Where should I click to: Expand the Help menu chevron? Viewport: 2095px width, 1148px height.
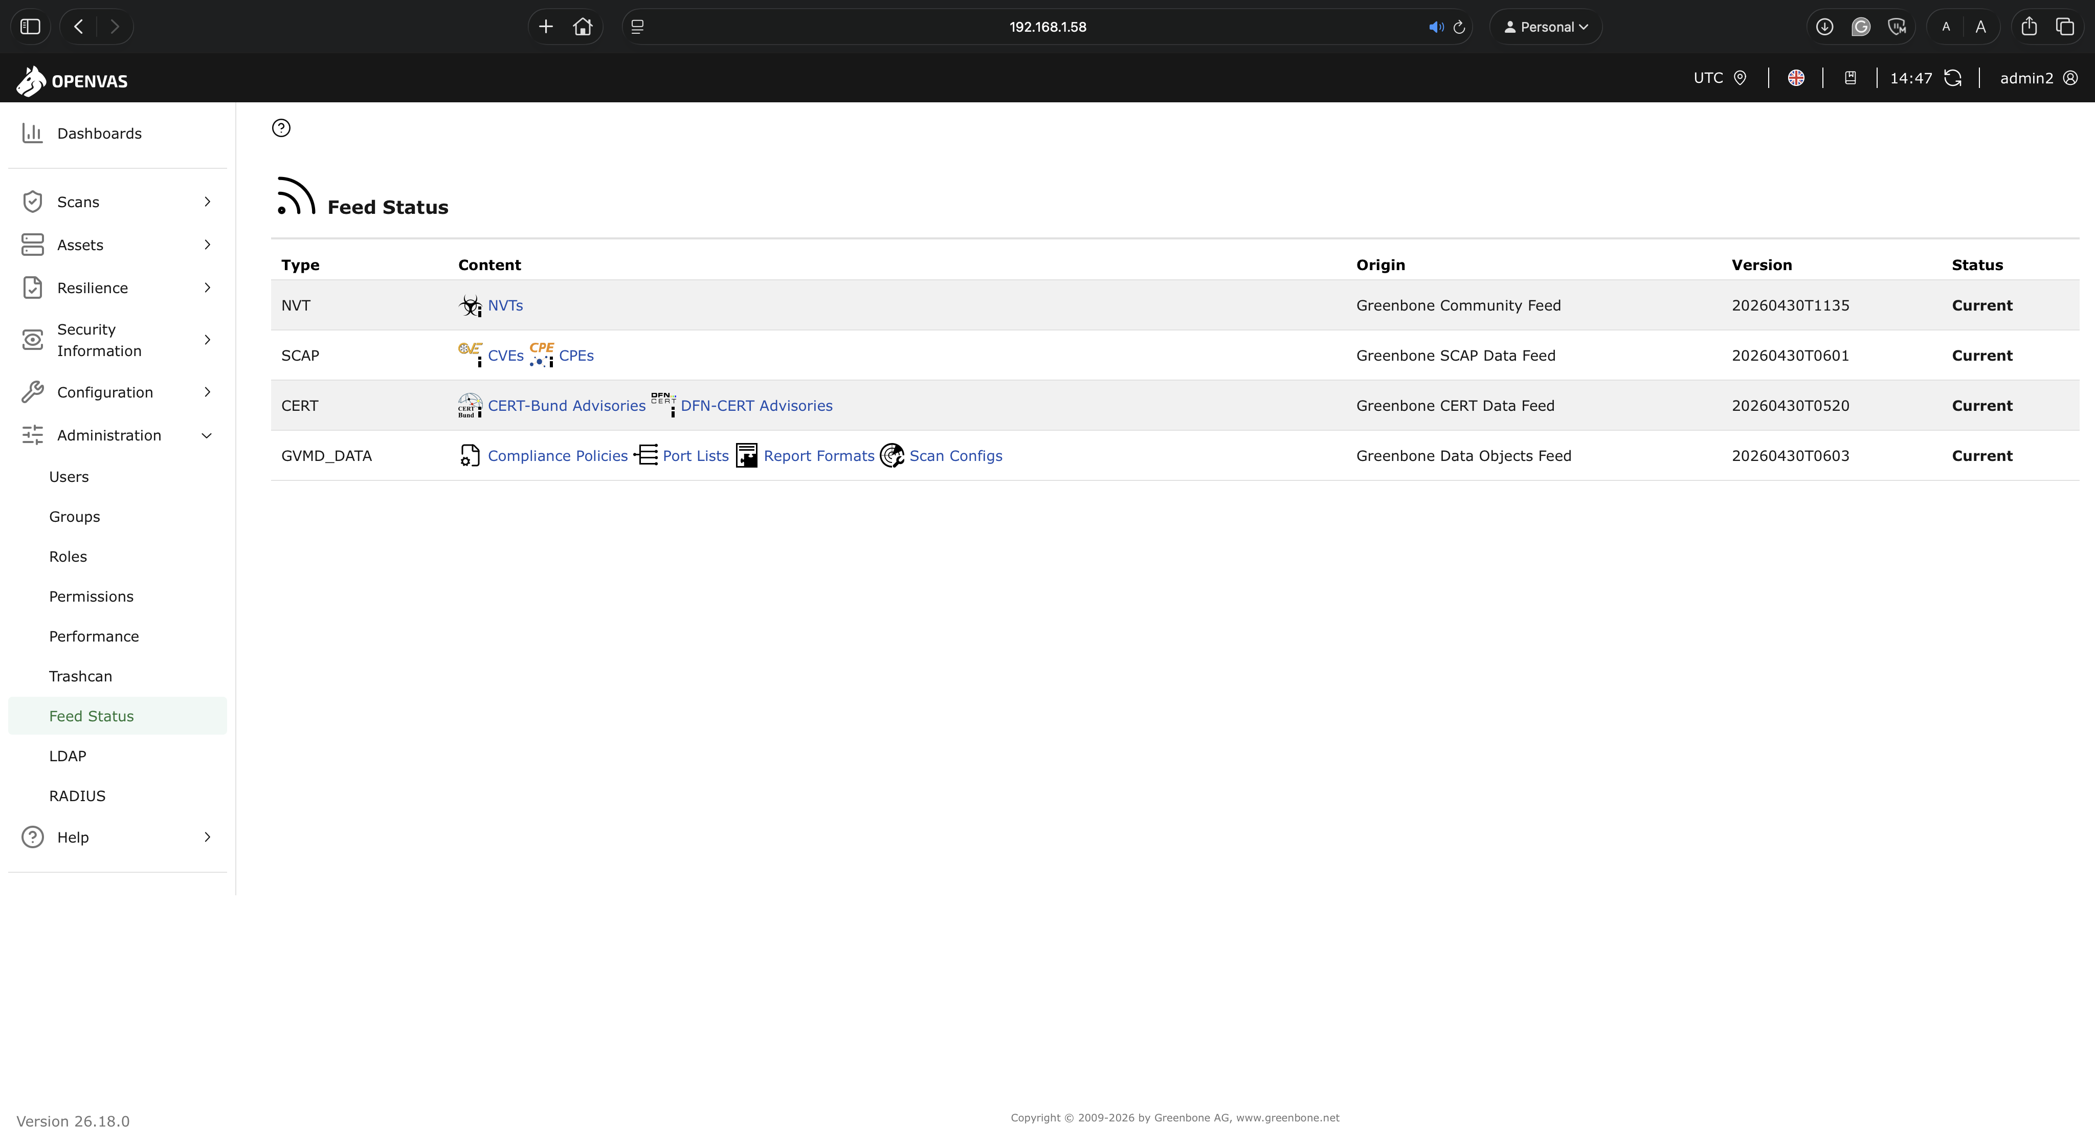(x=207, y=837)
